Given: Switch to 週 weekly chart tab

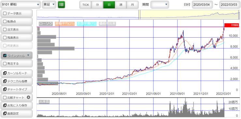Looking at the screenshot, I should (121, 5).
